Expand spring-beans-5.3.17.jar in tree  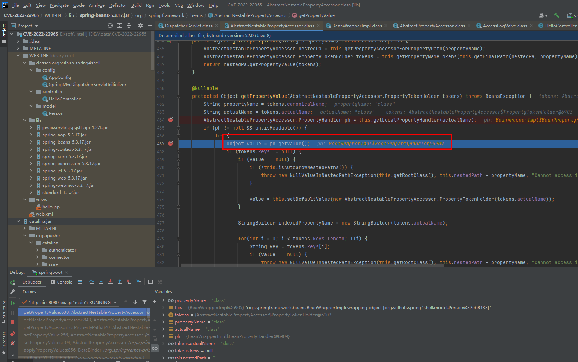tap(31, 142)
